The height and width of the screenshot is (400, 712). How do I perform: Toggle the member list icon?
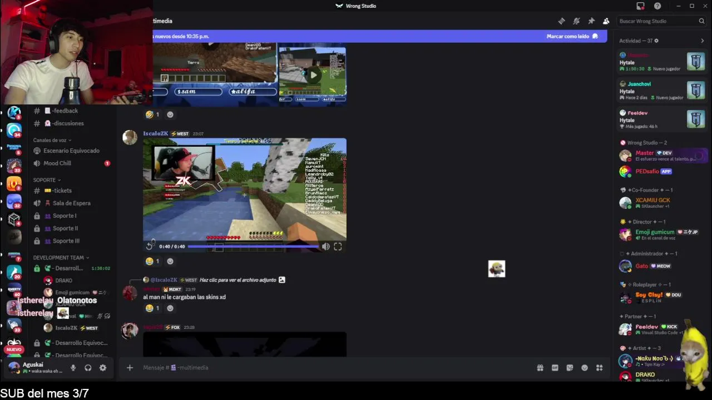pos(606,21)
